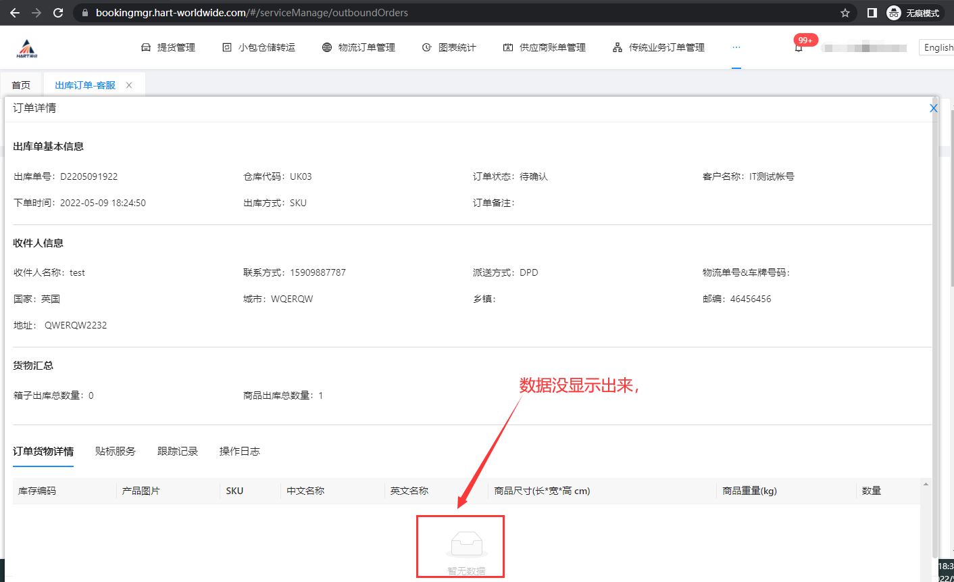
Task: Expand the more menu ellipsis
Action: pos(736,47)
